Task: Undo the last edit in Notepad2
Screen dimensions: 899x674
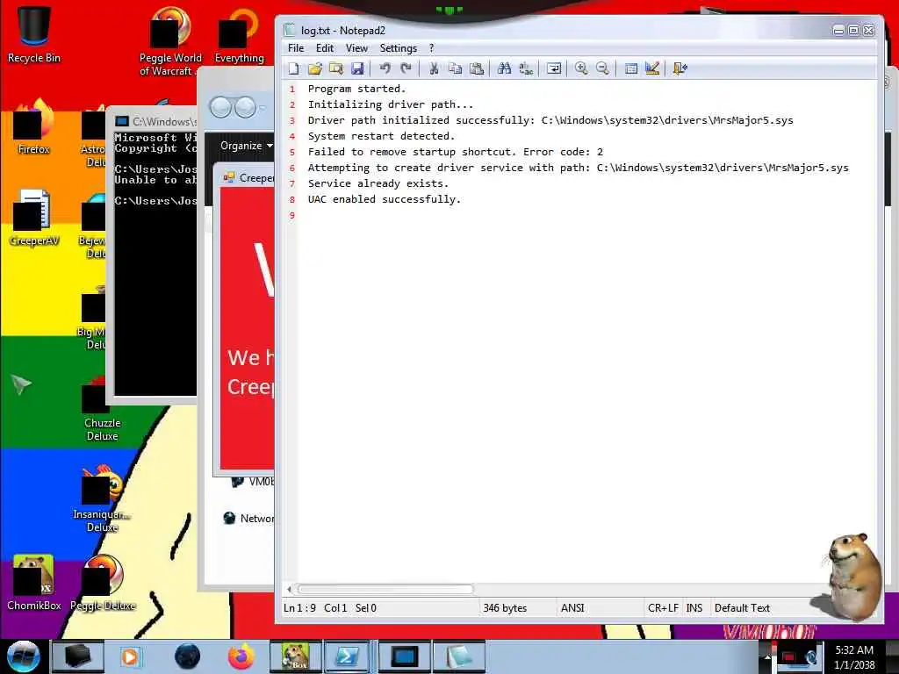Action: (385, 68)
